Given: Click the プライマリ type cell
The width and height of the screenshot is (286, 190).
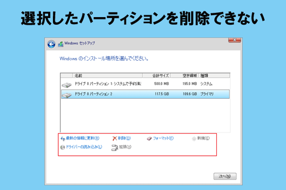Looking at the screenshot, I should pos(207,94).
